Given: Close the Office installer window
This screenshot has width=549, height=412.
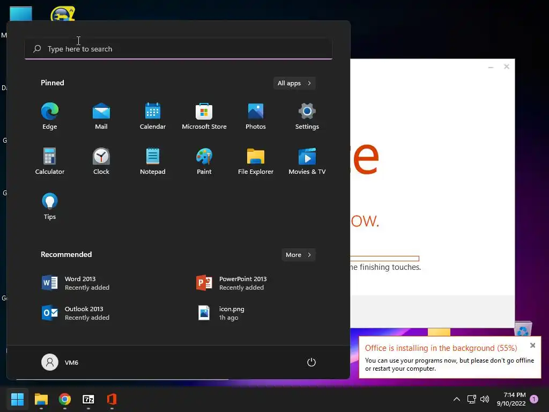Looking at the screenshot, I should point(506,67).
